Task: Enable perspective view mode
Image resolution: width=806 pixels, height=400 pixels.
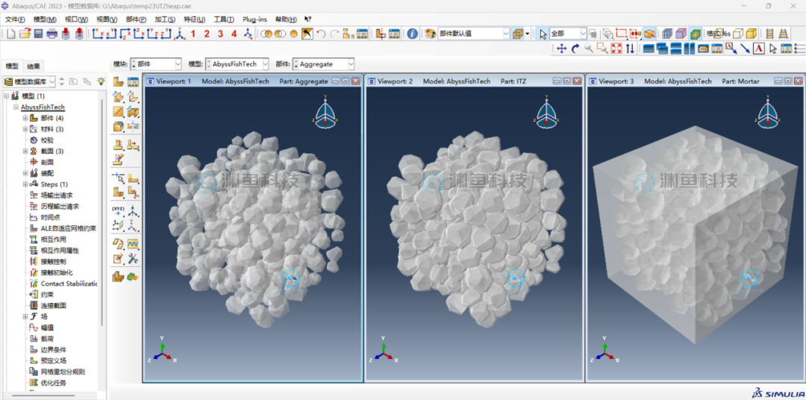Action: coord(783,34)
